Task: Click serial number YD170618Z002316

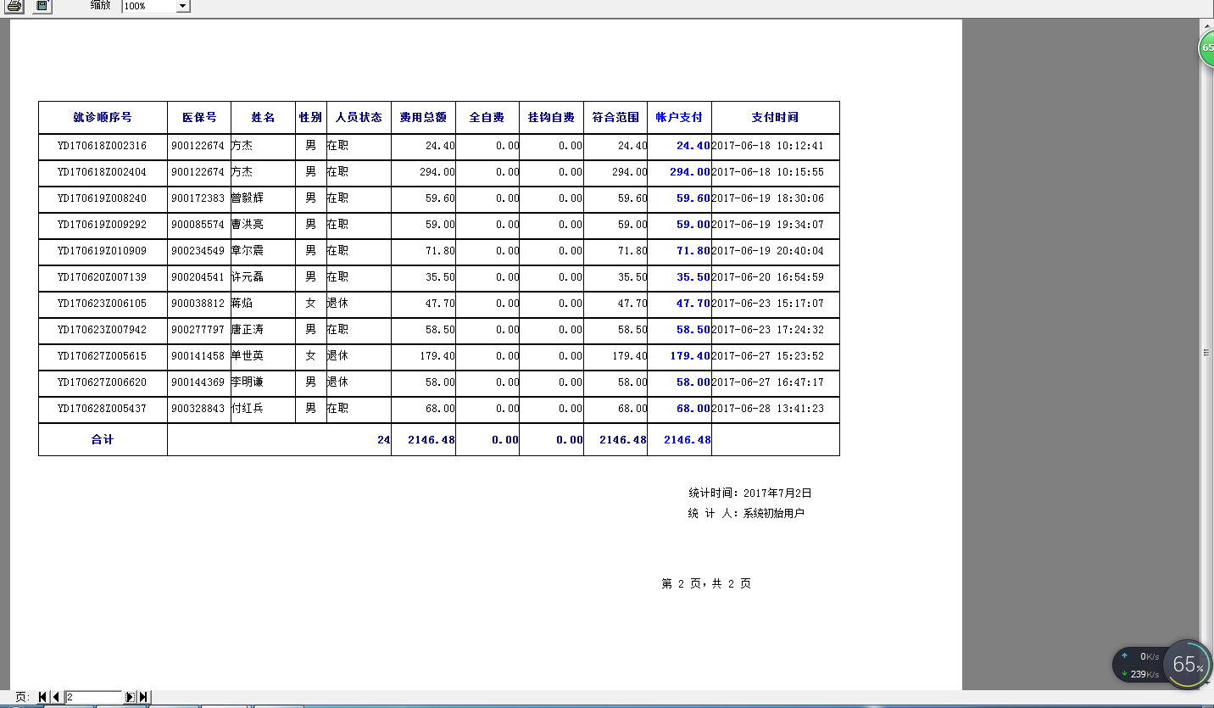Action: 102,146
